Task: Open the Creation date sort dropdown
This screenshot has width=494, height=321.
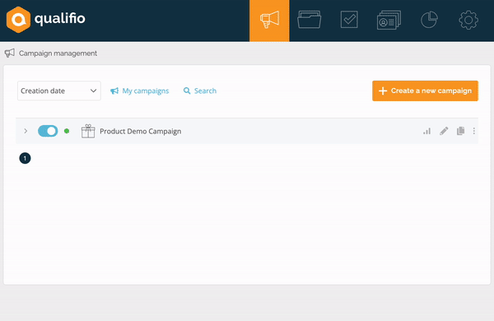Action: click(59, 91)
